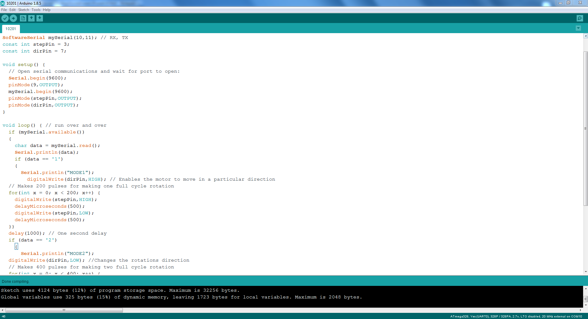Click the "digitalWrite(stepPin,LOW);" line

(54, 213)
